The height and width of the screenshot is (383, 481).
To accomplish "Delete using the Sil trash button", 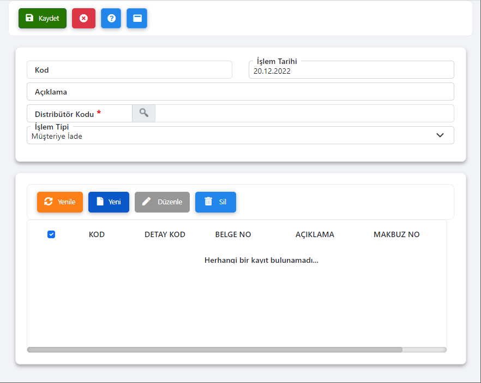I will point(215,202).
